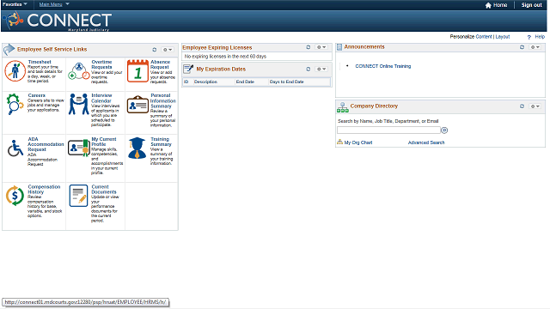Screen dimensions: 550x309
Task: Refresh the Employee Expiring Licenses pagelet
Action: 309,47
